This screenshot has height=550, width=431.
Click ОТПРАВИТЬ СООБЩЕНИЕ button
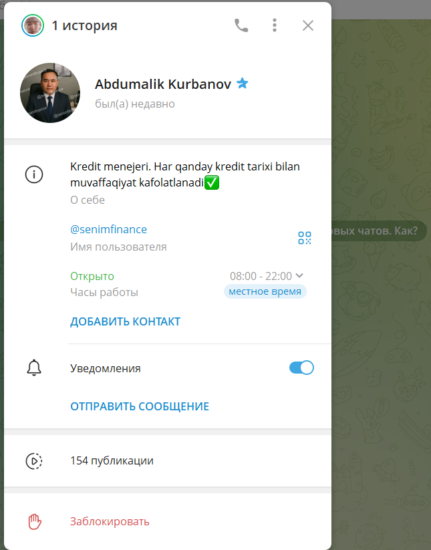pos(140,406)
